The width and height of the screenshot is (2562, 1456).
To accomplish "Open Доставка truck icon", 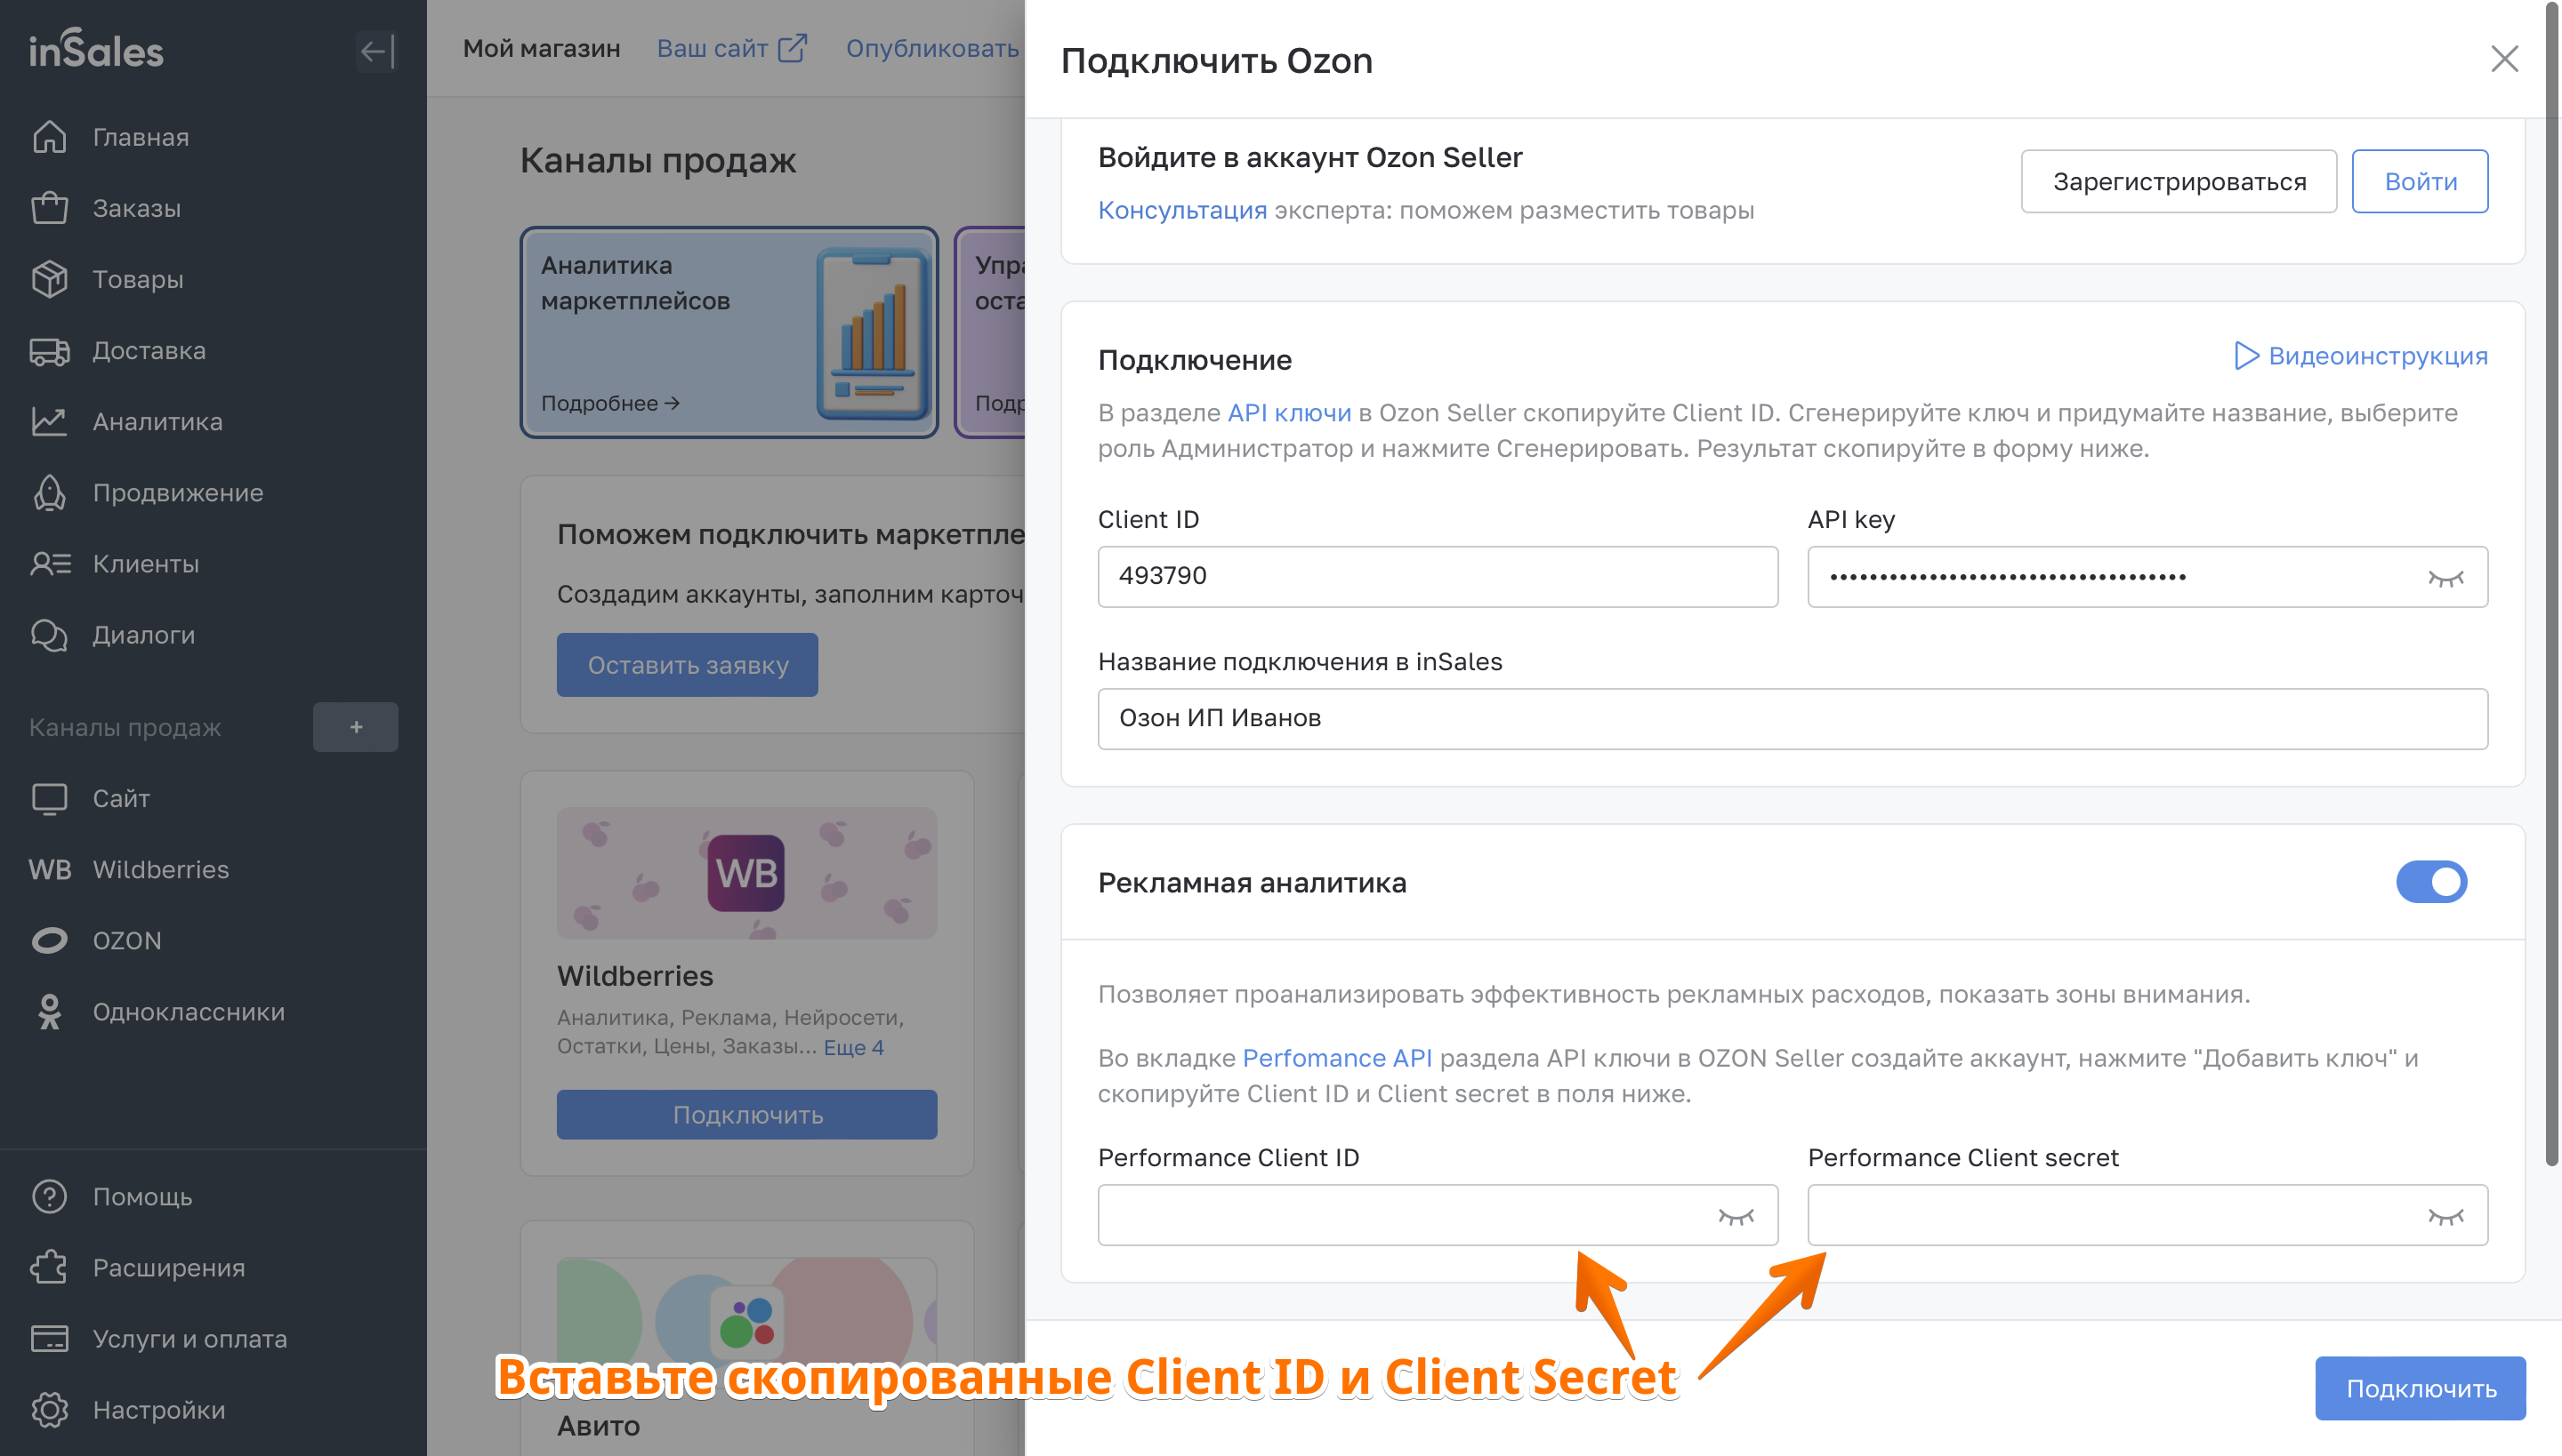I will (49, 351).
